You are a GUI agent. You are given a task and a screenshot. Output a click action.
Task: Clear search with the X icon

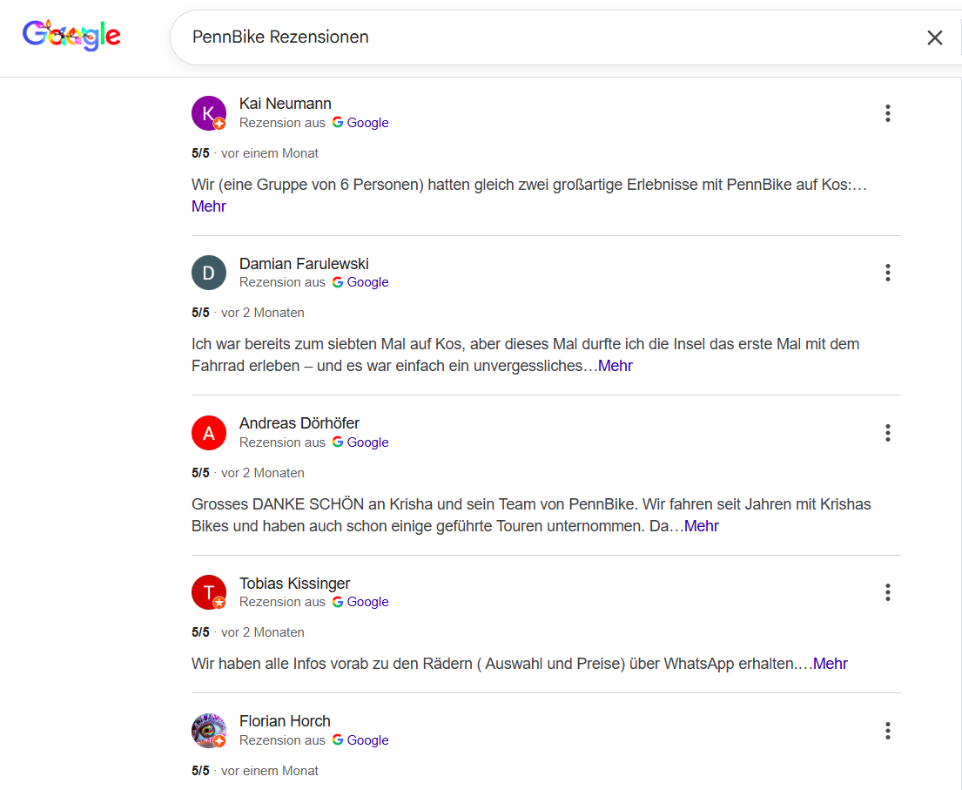[x=934, y=37]
